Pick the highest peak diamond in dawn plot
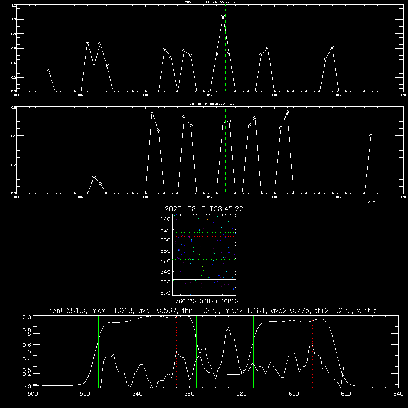 click(x=223, y=16)
